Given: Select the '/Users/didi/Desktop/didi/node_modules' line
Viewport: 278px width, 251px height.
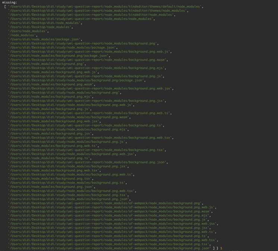Looking at the screenshot, I should [45, 23].
